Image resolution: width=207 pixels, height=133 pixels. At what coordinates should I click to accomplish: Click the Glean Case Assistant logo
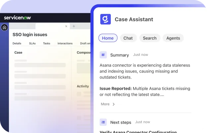click(105, 19)
